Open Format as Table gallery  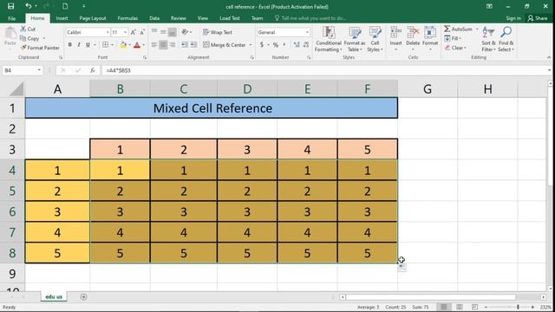coord(355,40)
